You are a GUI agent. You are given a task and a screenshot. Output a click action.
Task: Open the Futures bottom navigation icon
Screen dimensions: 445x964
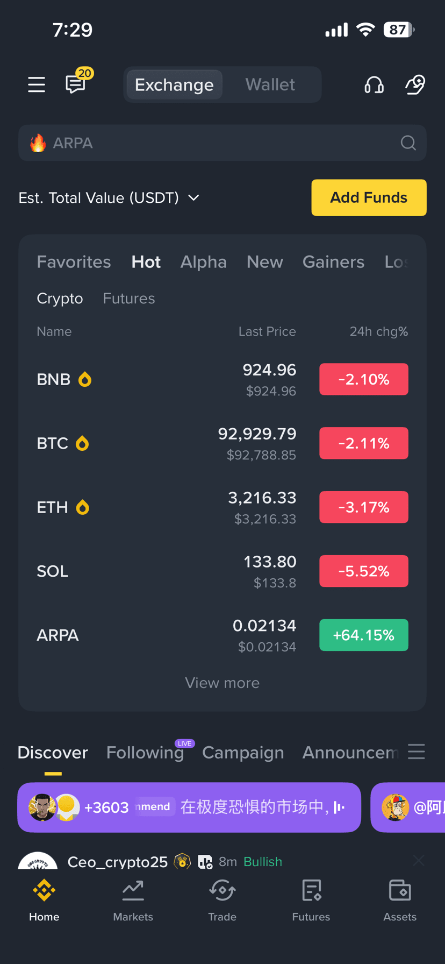click(x=311, y=901)
